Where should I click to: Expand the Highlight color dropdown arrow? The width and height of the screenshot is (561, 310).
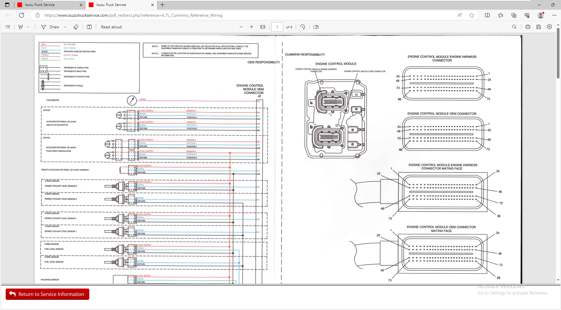point(28,27)
